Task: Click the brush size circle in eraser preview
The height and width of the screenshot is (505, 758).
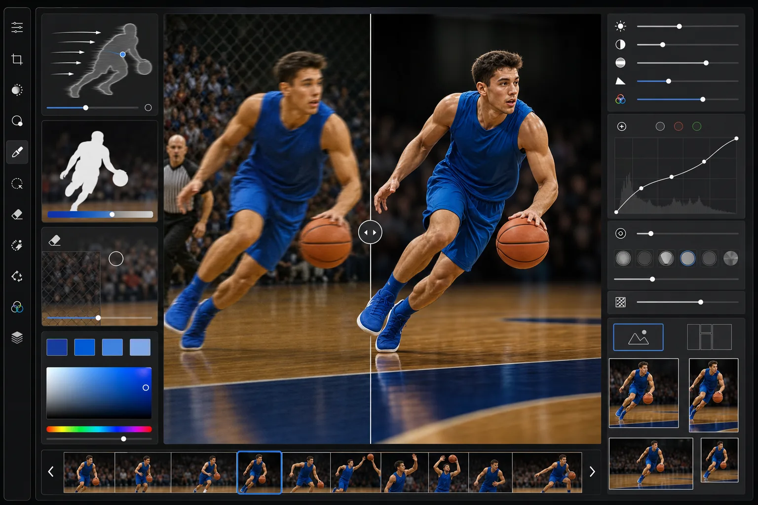Action: point(116,258)
